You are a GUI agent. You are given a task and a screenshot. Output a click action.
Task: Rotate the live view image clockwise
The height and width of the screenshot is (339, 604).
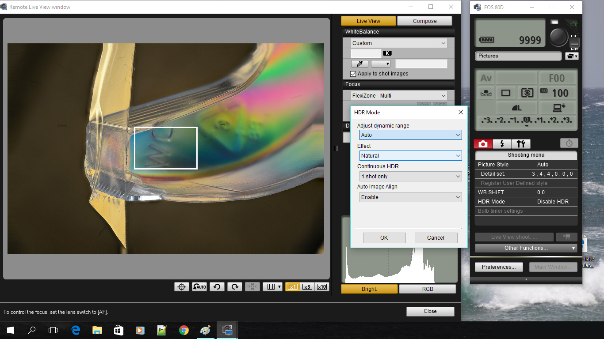tap(234, 286)
